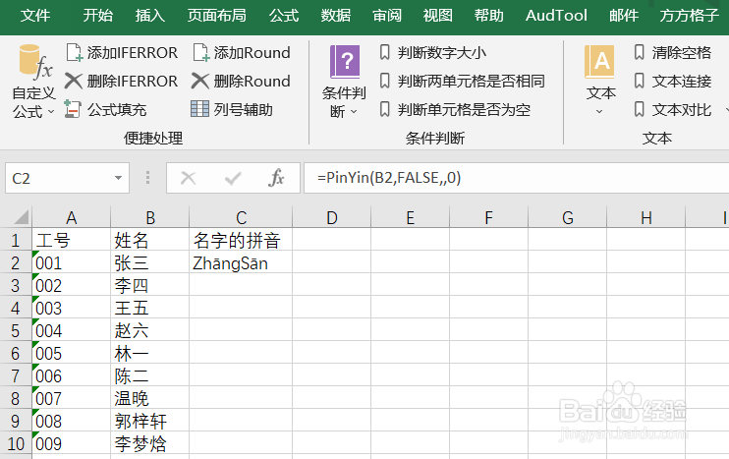
Task: Switch to the 开始 ribbon tab
Action: 97,16
